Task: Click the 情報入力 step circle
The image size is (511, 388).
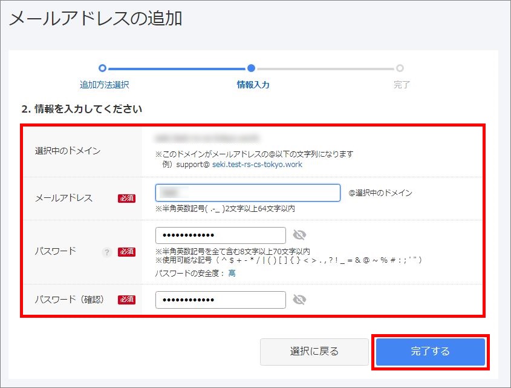Action: [x=251, y=68]
